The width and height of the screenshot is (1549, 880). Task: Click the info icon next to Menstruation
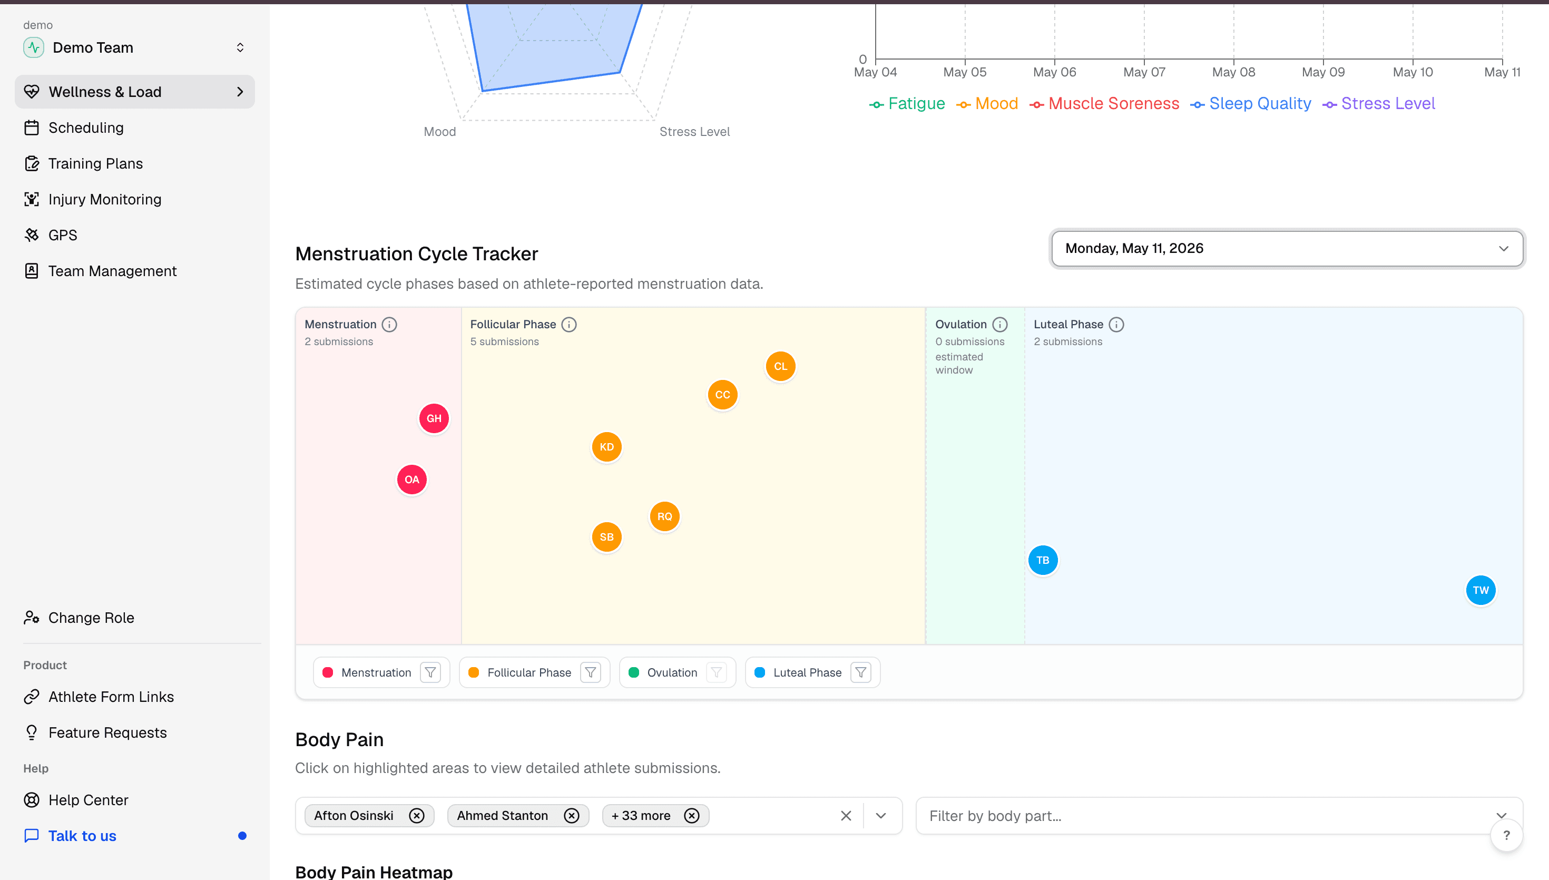390,325
